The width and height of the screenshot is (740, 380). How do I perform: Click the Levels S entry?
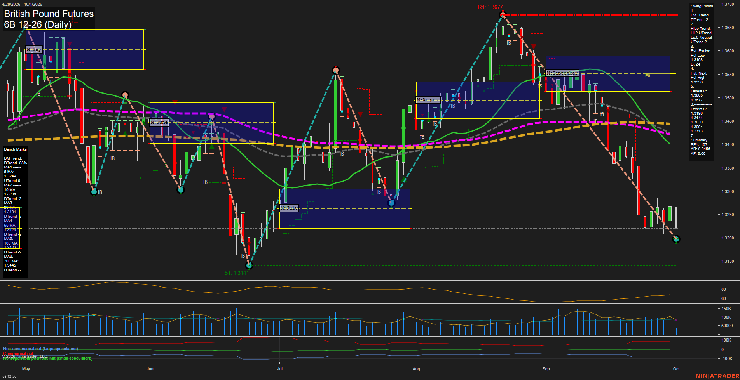pos(698,120)
